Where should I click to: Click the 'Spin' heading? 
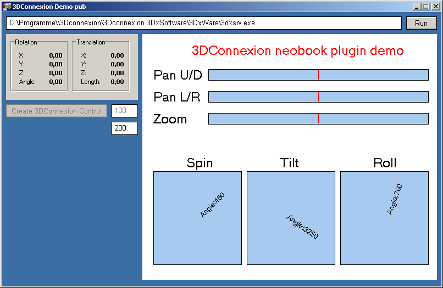point(200,163)
